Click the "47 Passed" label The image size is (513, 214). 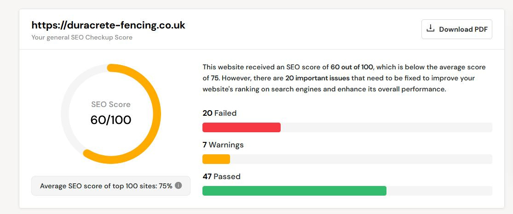click(x=221, y=176)
